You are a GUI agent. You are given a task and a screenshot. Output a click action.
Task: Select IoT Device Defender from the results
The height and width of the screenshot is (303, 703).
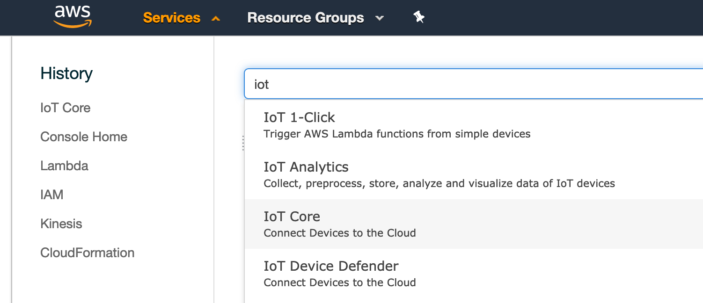[x=331, y=266]
